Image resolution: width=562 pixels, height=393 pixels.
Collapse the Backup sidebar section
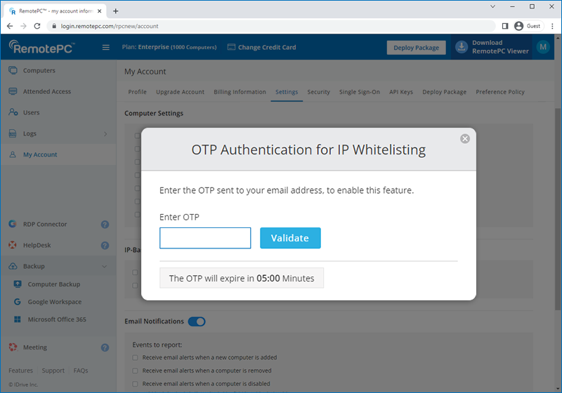coord(105,267)
